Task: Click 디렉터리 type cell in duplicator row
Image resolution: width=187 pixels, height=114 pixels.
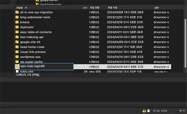Action: pos(94,27)
